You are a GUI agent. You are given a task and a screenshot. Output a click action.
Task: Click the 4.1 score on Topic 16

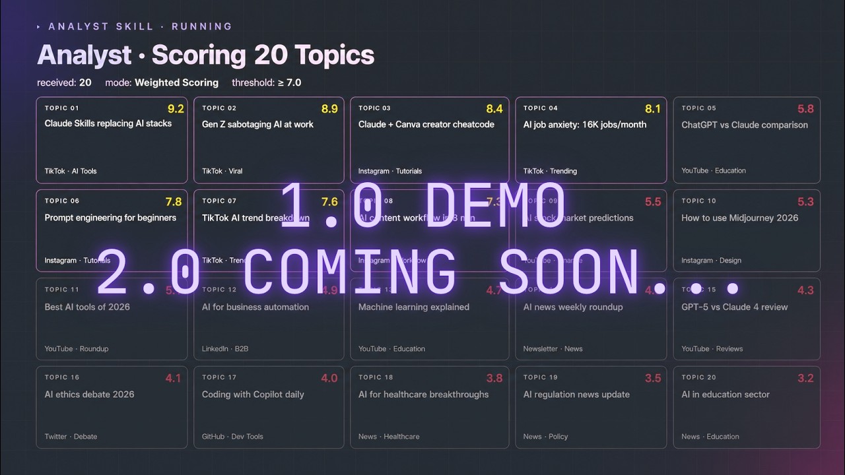pos(173,379)
